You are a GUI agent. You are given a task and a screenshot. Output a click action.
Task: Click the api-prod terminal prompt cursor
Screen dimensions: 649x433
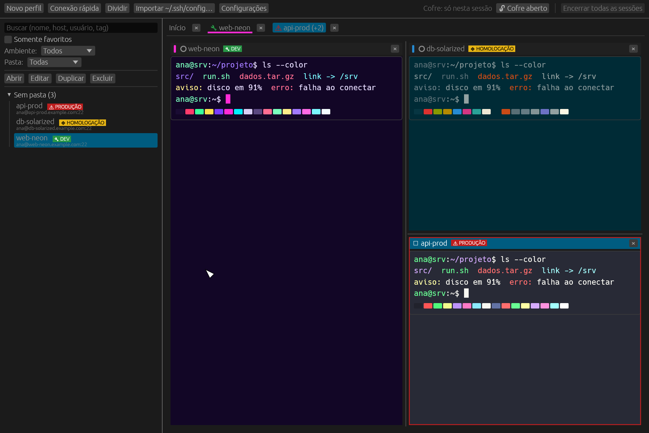[x=466, y=293]
